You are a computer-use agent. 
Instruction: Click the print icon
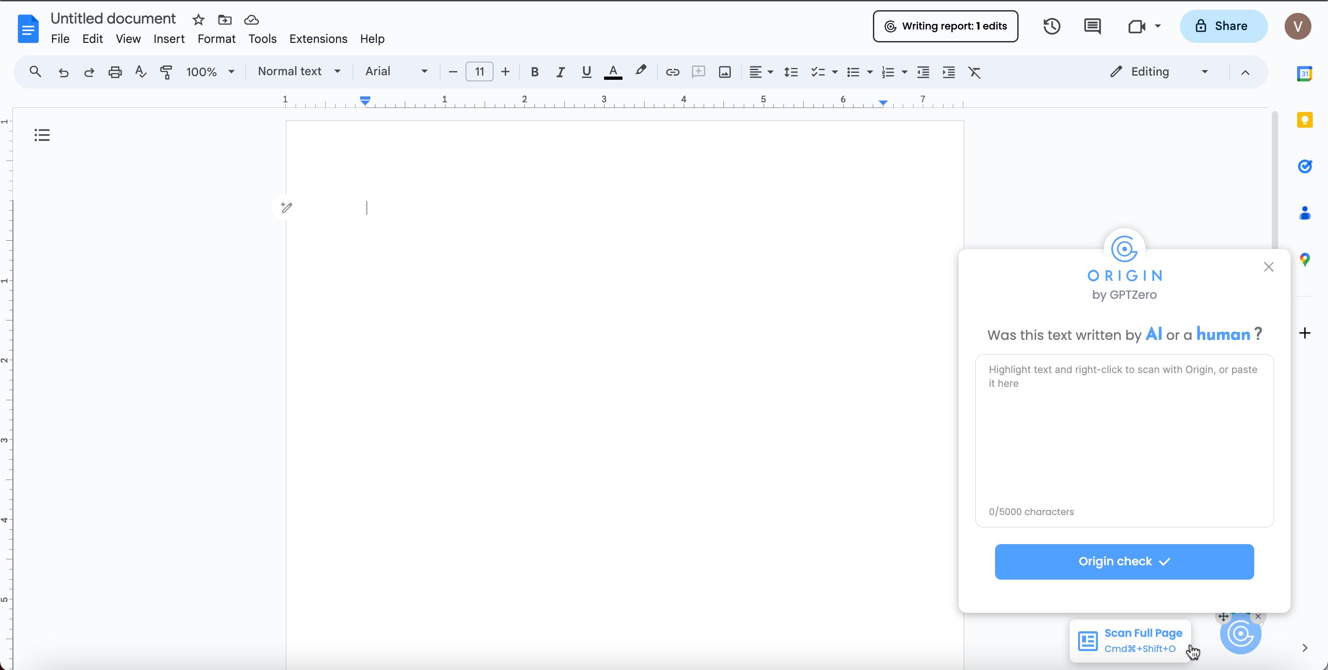115,72
